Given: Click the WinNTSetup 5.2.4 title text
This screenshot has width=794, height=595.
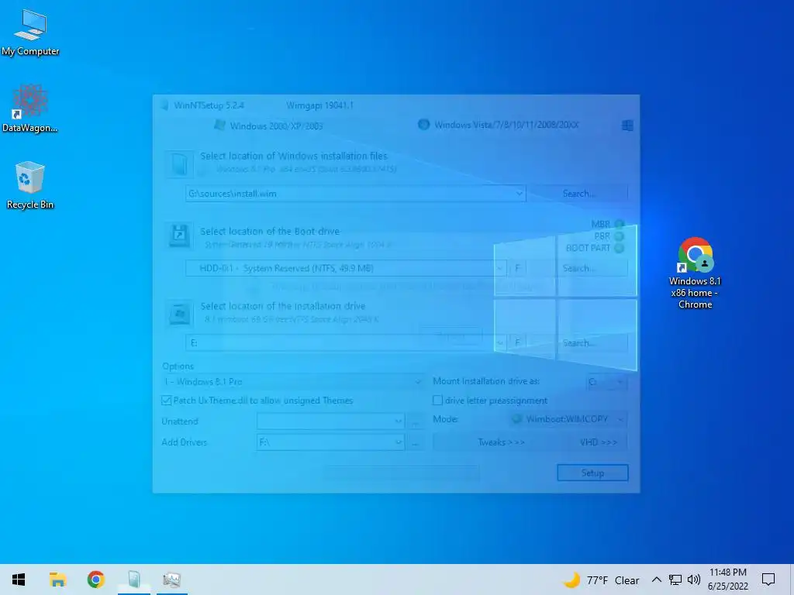Looking at the screenshot, I should (x=209, y=105).
